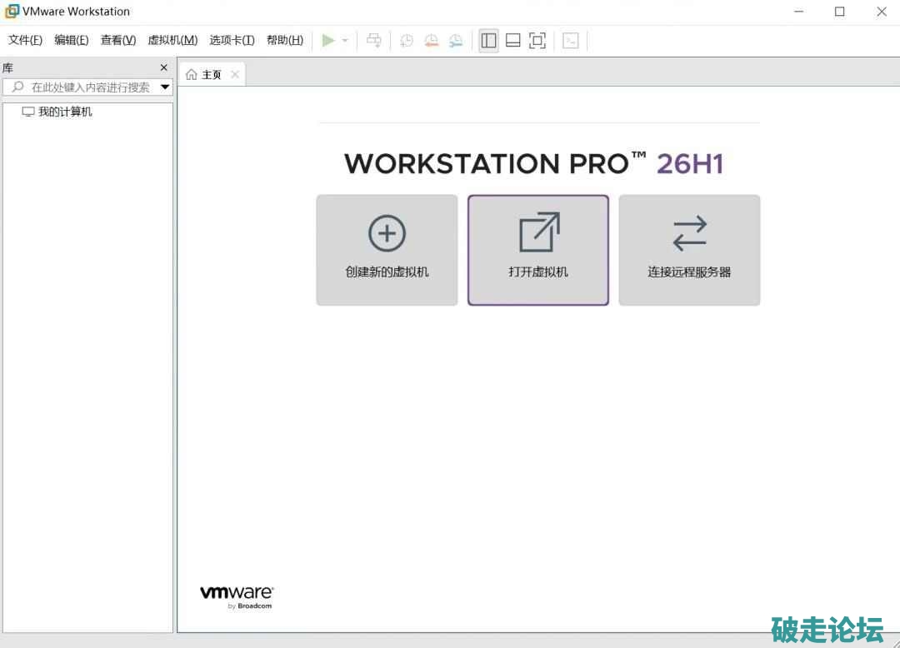This screenshot has width=900, height=648.
Task: Open the 选项卡(T) menu
Action: (232, 40)
